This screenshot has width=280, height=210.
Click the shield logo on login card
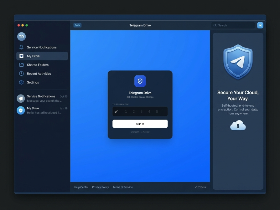point(140,81)
